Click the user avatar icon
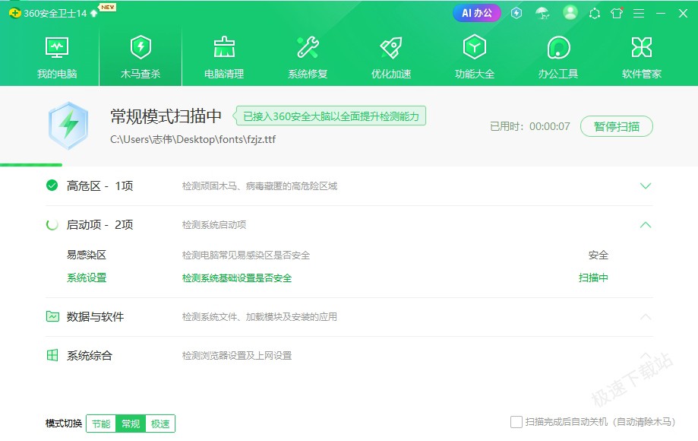 (570, 13)
